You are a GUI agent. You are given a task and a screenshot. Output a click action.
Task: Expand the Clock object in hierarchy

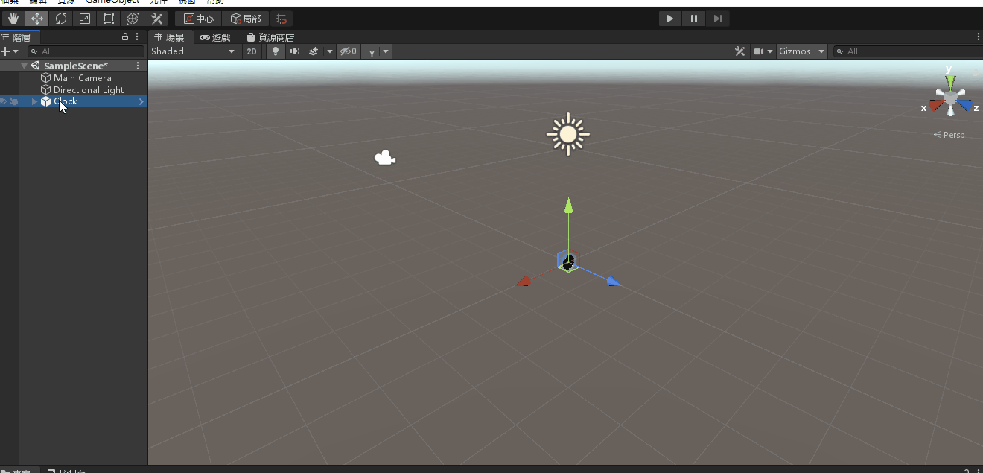click(x=34, y=101)
